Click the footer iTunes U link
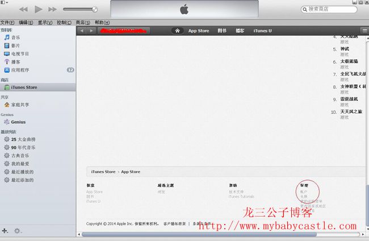This screenshot has width=369, height=241. coord(93,201)
